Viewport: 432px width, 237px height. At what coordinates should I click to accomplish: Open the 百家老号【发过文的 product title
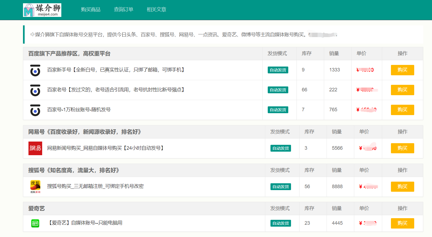(x=116, y=90)
